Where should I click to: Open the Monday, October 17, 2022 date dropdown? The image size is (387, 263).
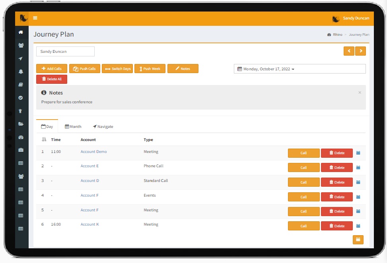299,69
